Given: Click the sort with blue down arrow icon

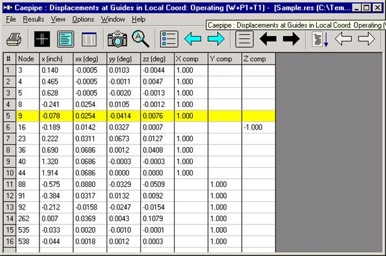Looking at the screenshot, I should [320, 39].
